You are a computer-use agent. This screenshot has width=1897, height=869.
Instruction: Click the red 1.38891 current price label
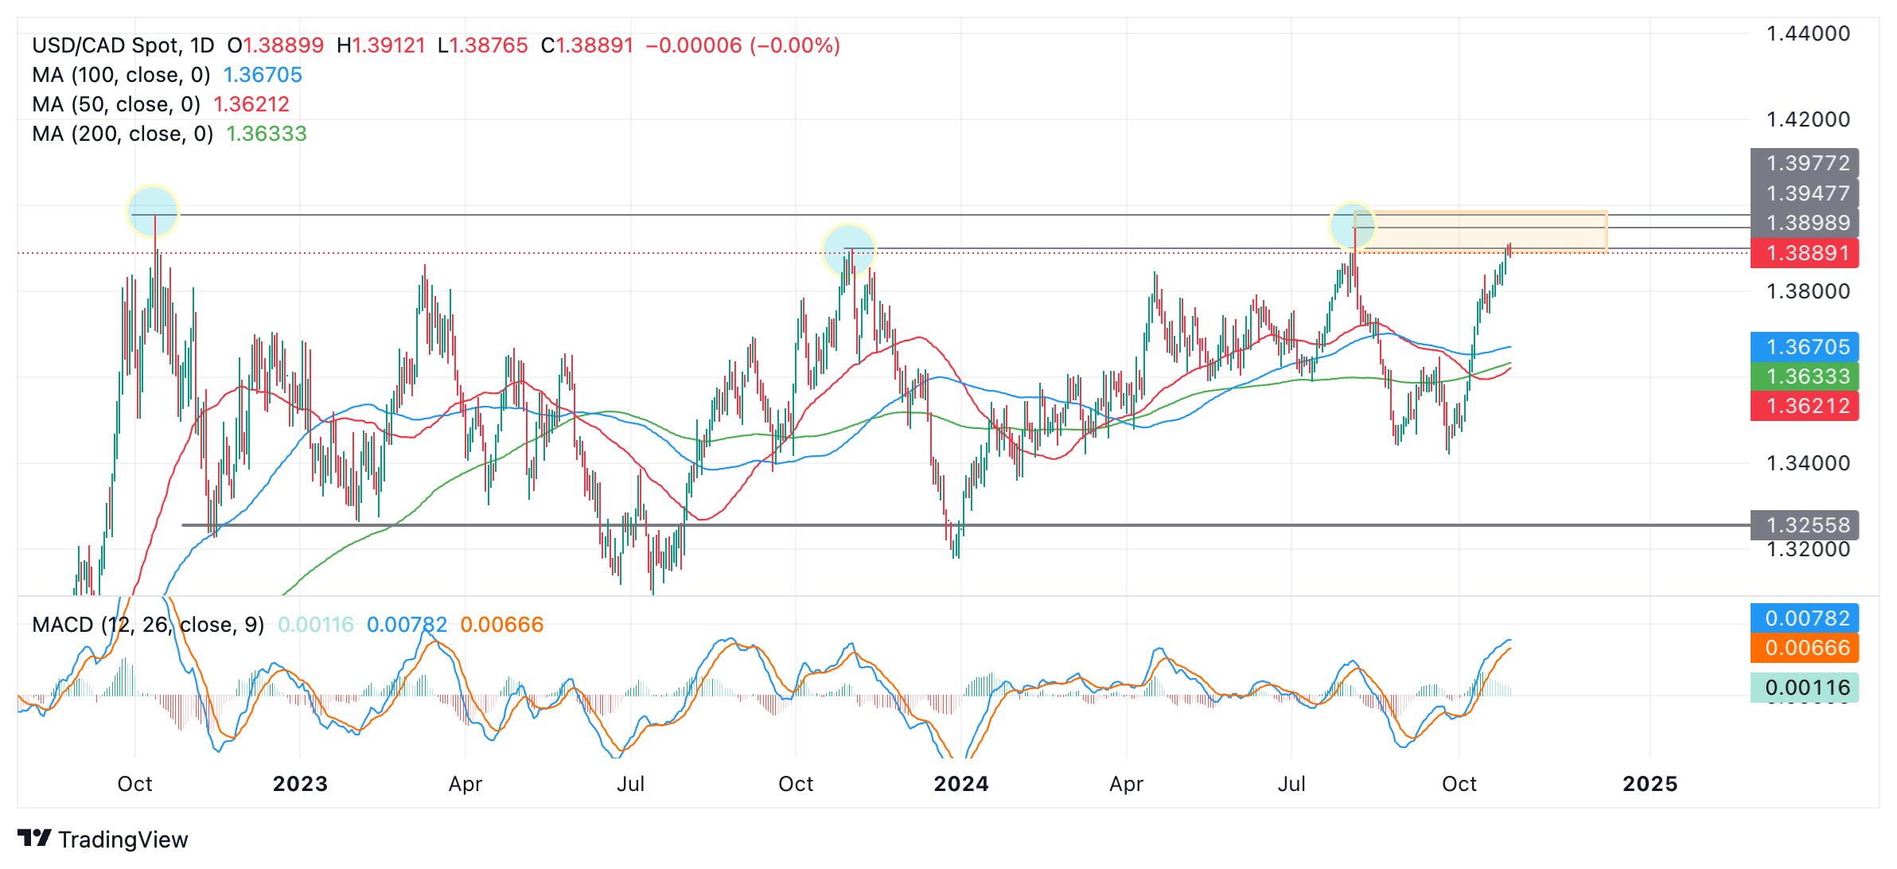pyautogui.click(x=1804, y=253)
